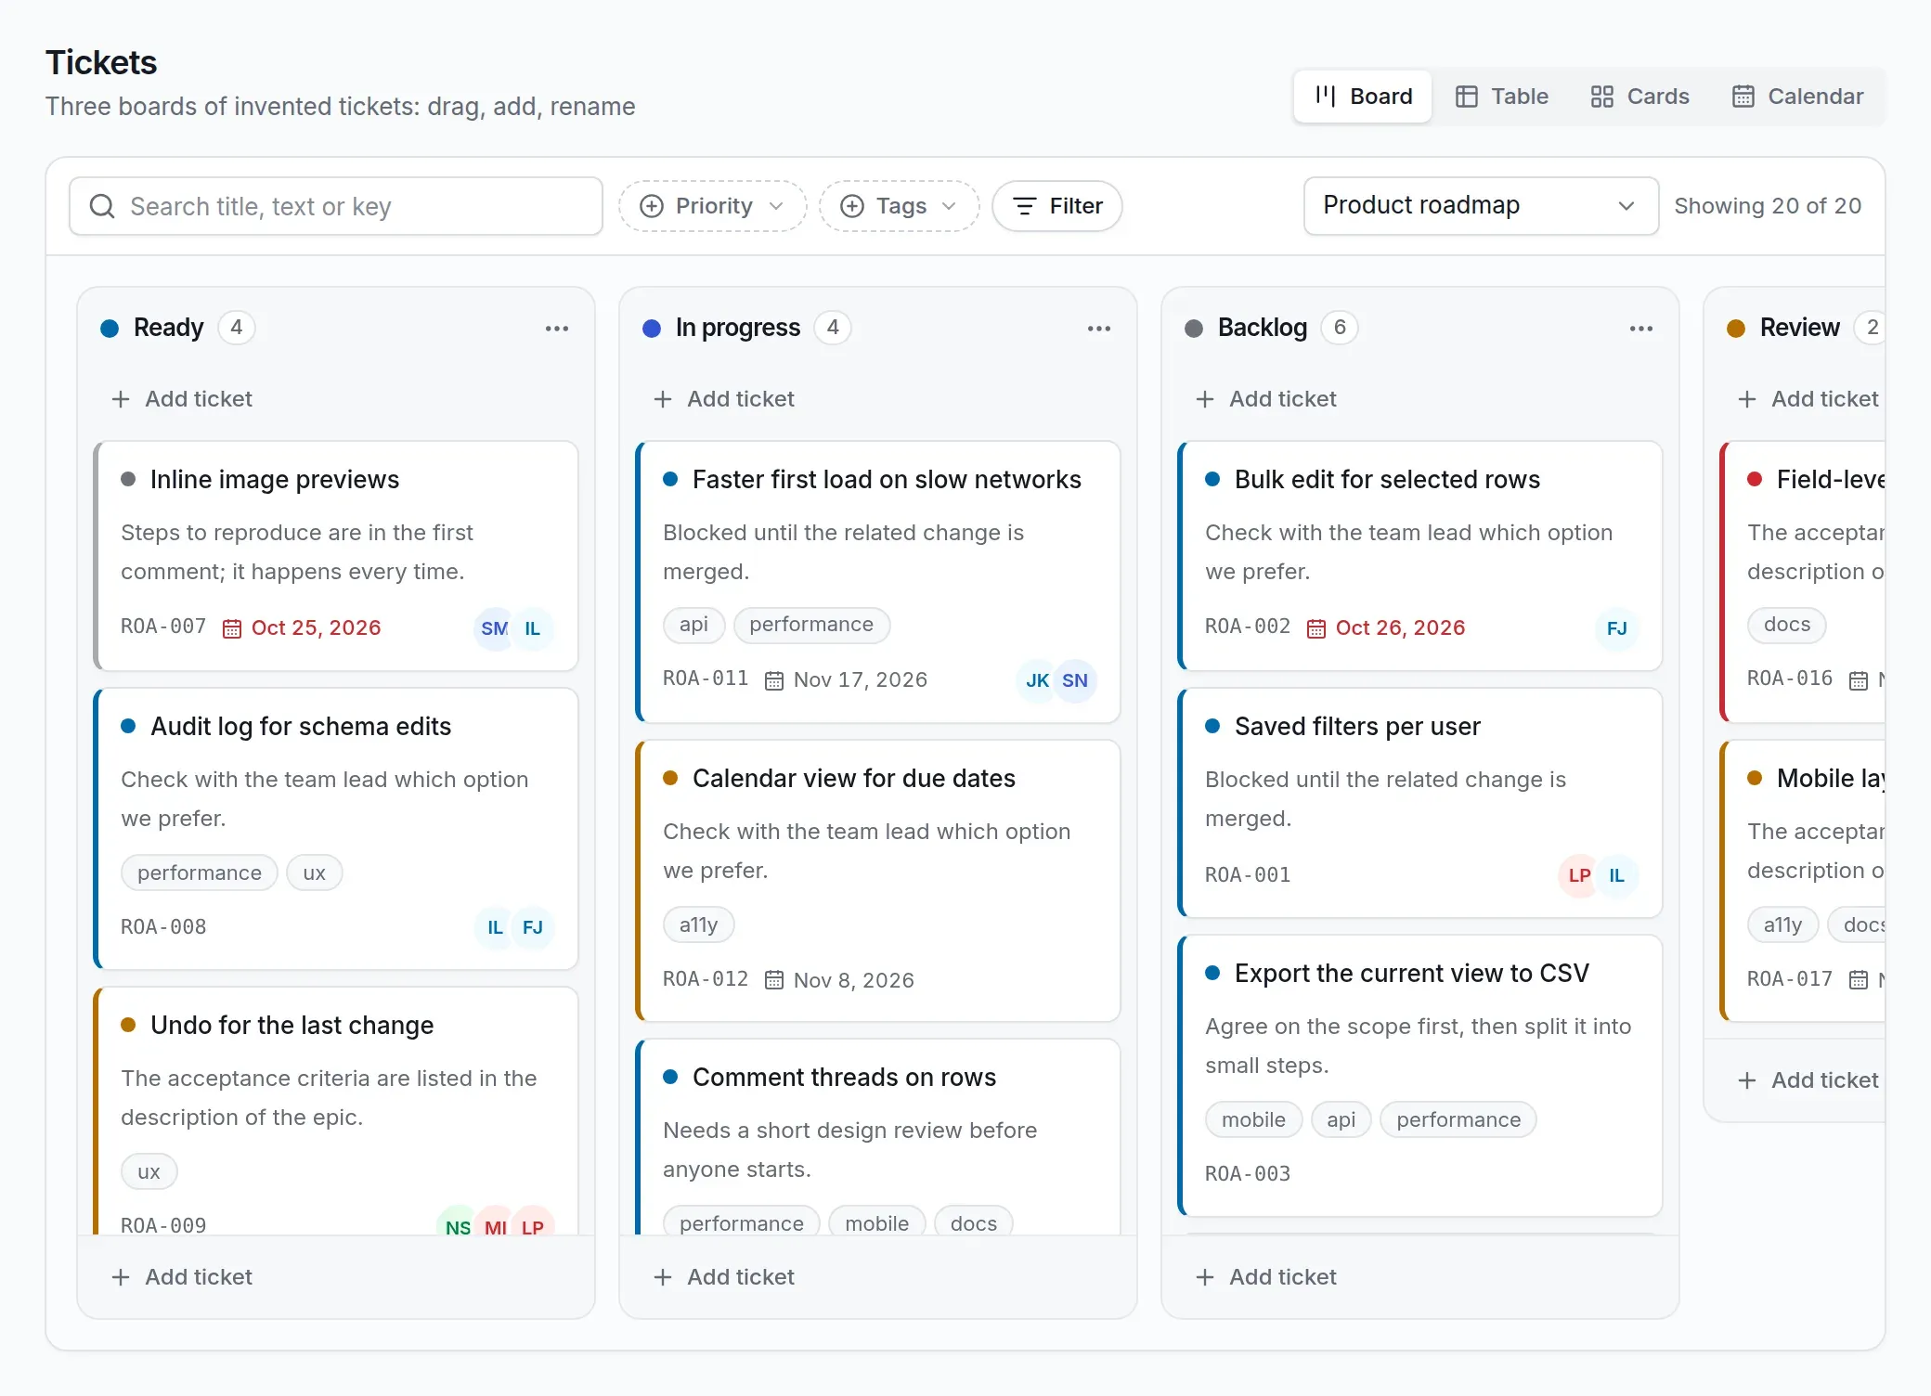Expand the Product roadmap board selector
The height and width of the screenshot is (1396, 1931).
click(1481, 205)
